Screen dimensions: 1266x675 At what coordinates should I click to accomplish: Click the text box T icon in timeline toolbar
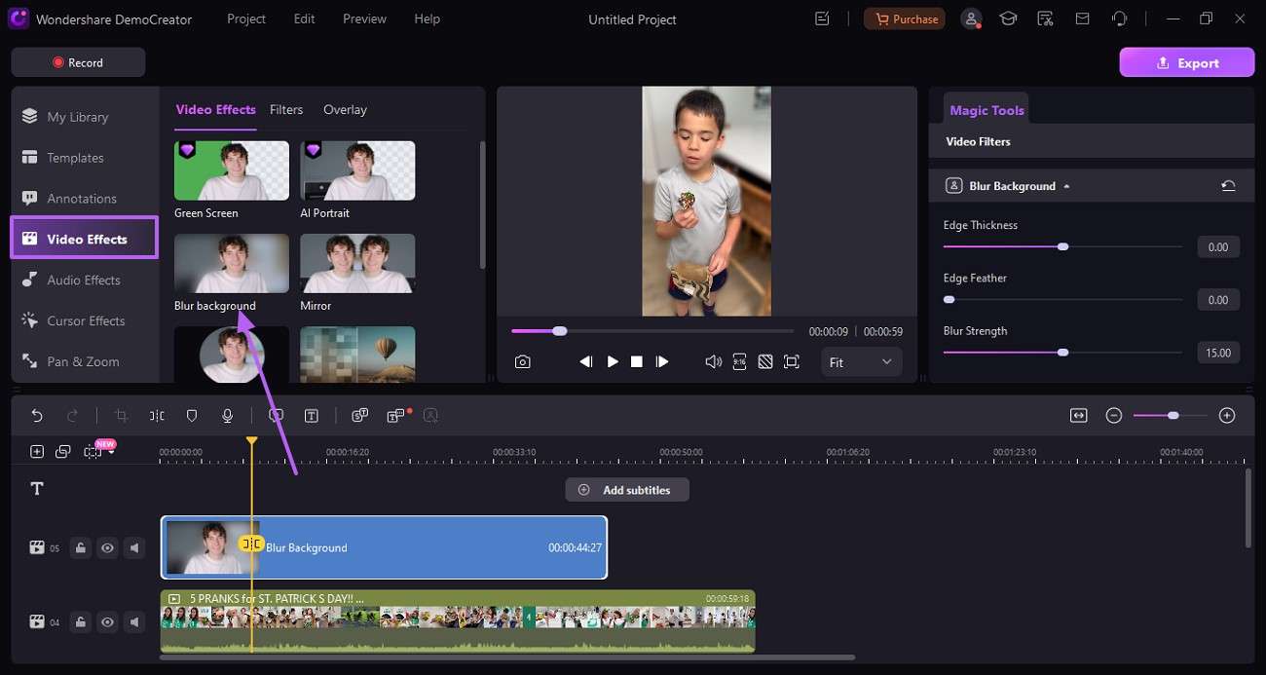[312, 416]
